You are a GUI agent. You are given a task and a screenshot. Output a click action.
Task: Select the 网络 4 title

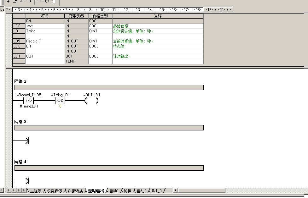click(20, 162)
